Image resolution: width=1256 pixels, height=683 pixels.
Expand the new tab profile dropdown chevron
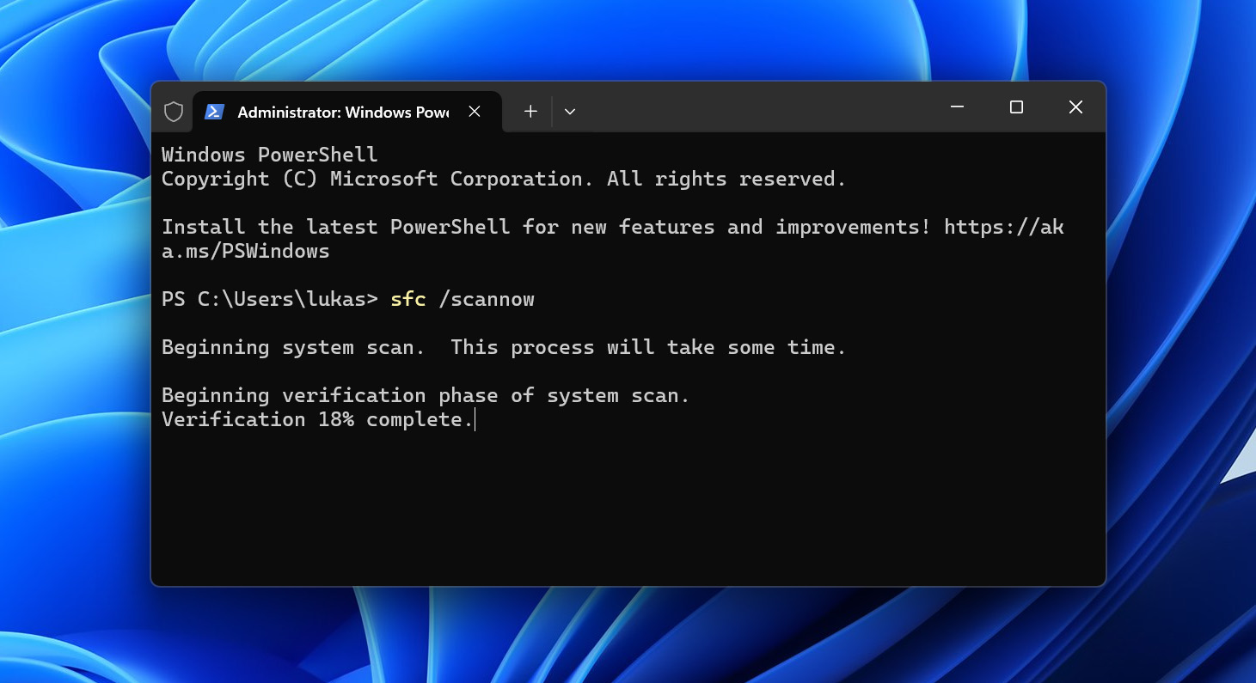coord(569,112)
